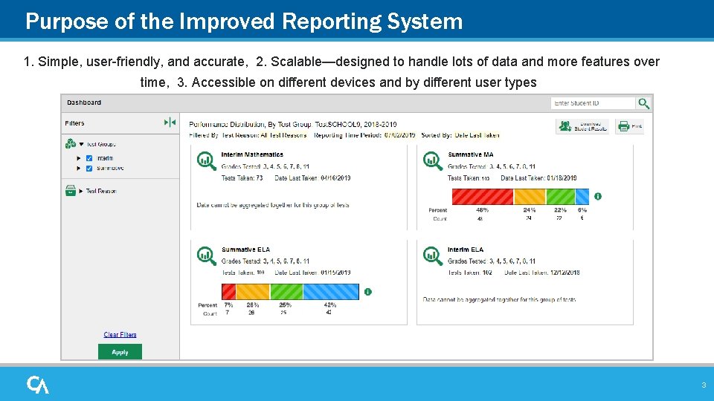This screenshot has width=714, height=401.
Task: Click 'Tests Taken: 102' in Interim ELA
Action: coord(470,273)
